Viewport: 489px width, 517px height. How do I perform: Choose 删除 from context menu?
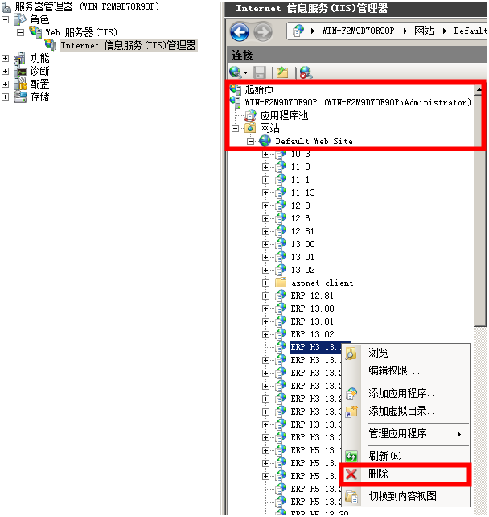pos(406,474)
